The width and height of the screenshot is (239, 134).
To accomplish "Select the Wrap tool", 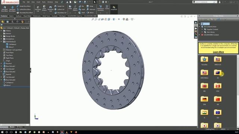I will coord(90,6).
